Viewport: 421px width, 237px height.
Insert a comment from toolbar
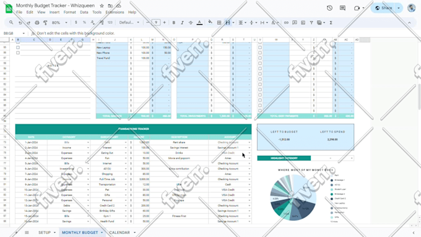295,23
